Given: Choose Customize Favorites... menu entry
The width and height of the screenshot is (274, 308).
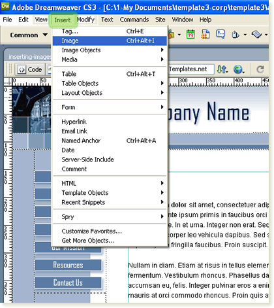Looking at the screenshot, I should pyautogui.click(x=110, y=231).
